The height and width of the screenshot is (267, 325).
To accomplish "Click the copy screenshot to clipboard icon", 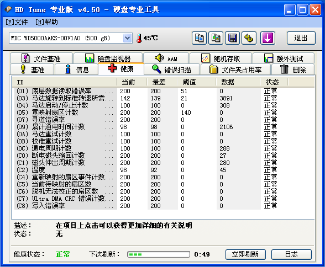I will (x=216, y=38).
